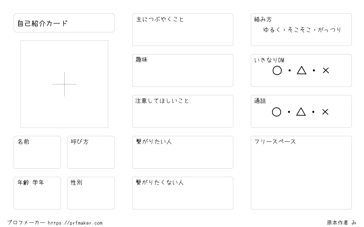
Task: Click the 性別 field
Action: 91,193
